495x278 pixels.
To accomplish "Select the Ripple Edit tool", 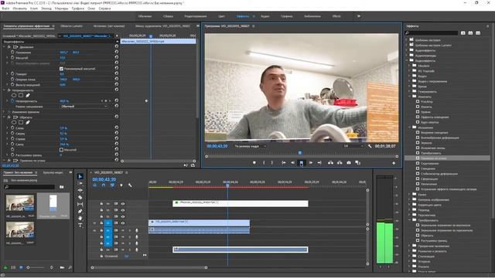I will tap(80, 191).
